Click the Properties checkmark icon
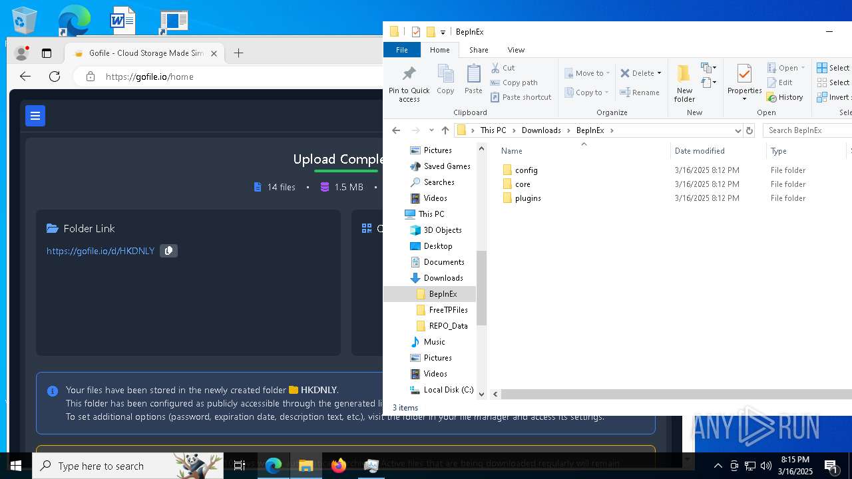This screenshot has height=479, width=852. point(744,74)
